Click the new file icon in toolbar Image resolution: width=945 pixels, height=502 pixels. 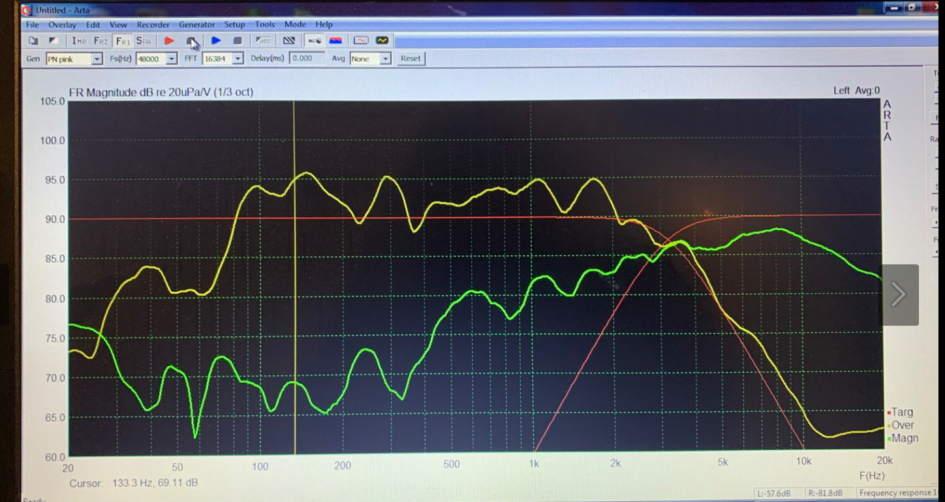pos(33,40)
